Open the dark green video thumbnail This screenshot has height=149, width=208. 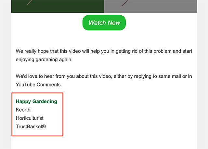pyautogui.click(x=58, y=6)
